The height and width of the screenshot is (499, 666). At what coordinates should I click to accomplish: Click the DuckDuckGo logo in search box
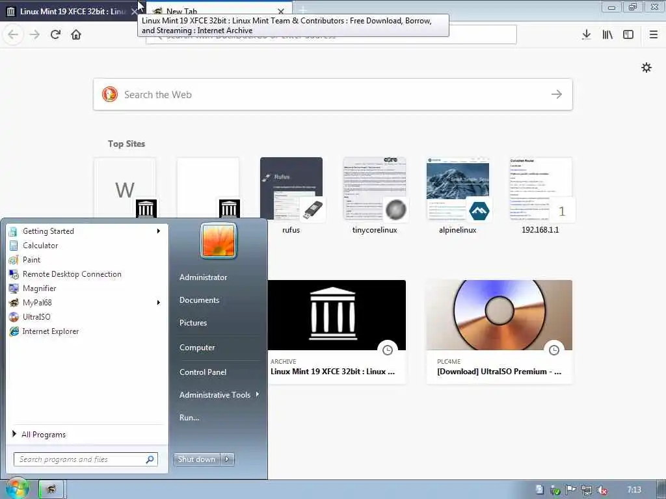[109, 94]
